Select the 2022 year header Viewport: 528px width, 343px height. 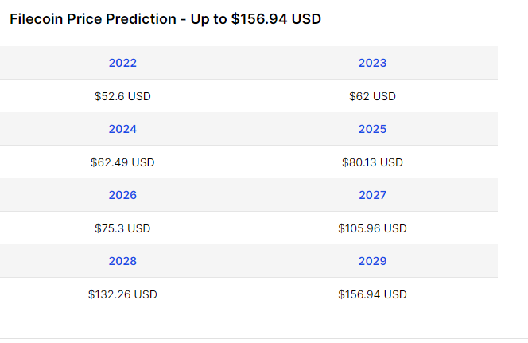pos(122,63)
